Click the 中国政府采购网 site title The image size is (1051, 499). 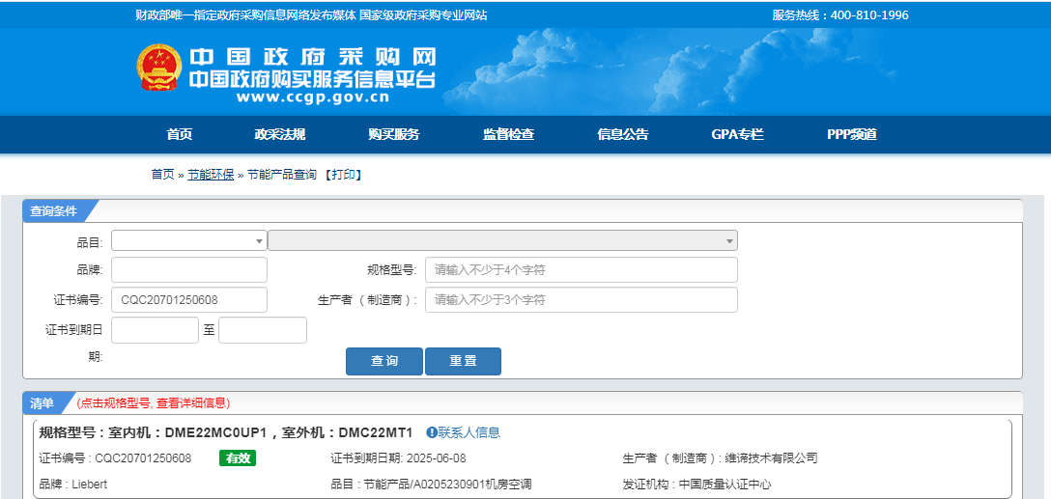point(312,56)
